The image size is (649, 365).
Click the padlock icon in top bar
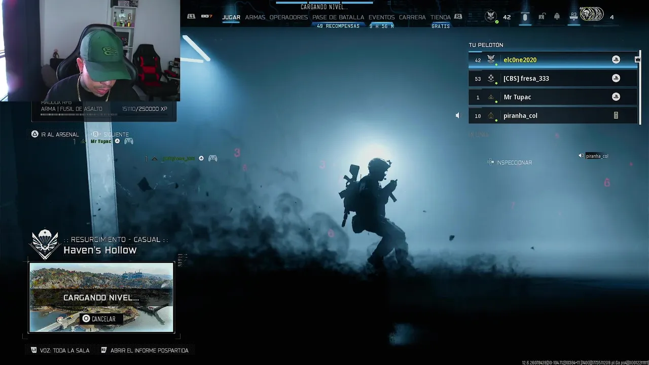coord(542,17)
